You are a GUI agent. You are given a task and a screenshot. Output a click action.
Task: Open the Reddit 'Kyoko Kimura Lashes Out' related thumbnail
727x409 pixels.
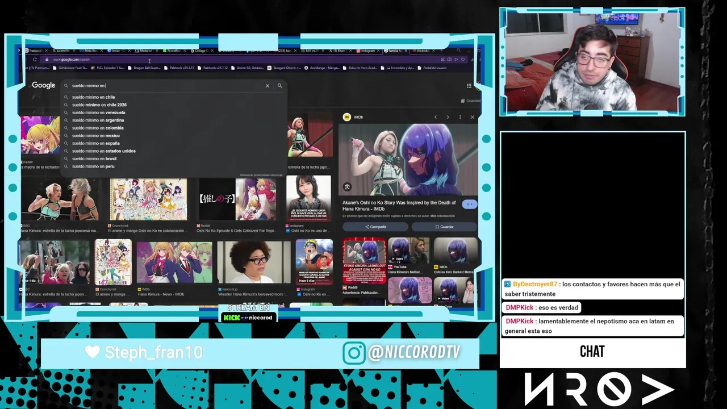[x=365, y=260]
